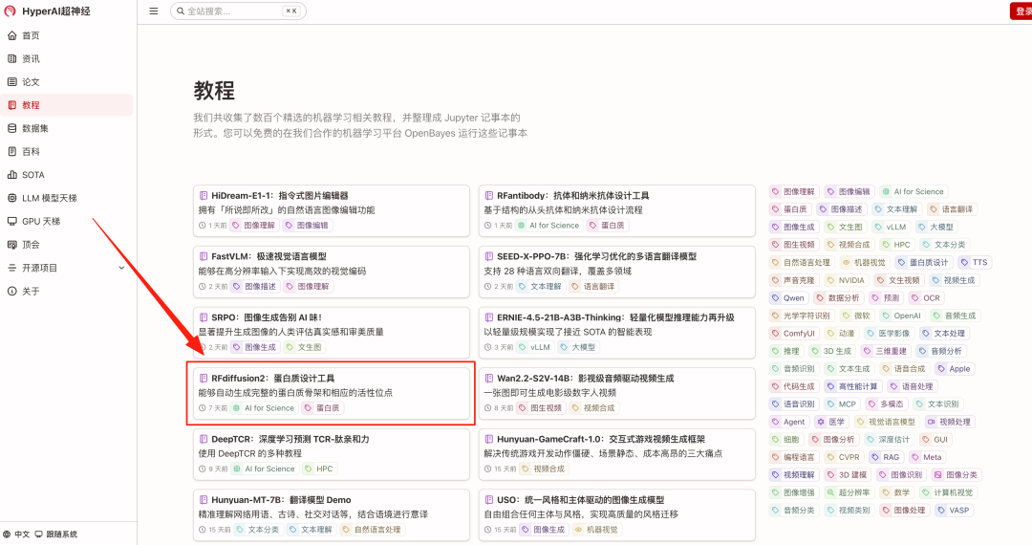
Task: Click 机器视觉 tag on USO card
Action: [x=596, y=529]
